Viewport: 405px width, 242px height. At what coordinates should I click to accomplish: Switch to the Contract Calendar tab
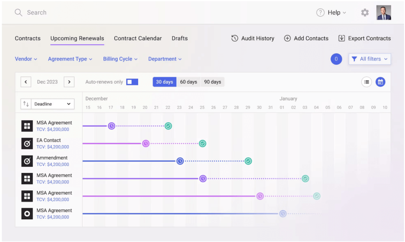[138, 38]
